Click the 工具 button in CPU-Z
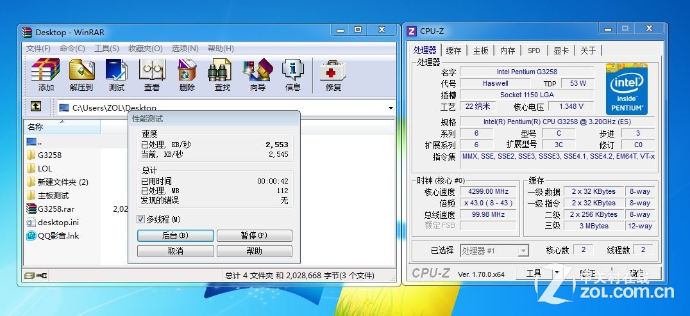 (x=534, y=273)
